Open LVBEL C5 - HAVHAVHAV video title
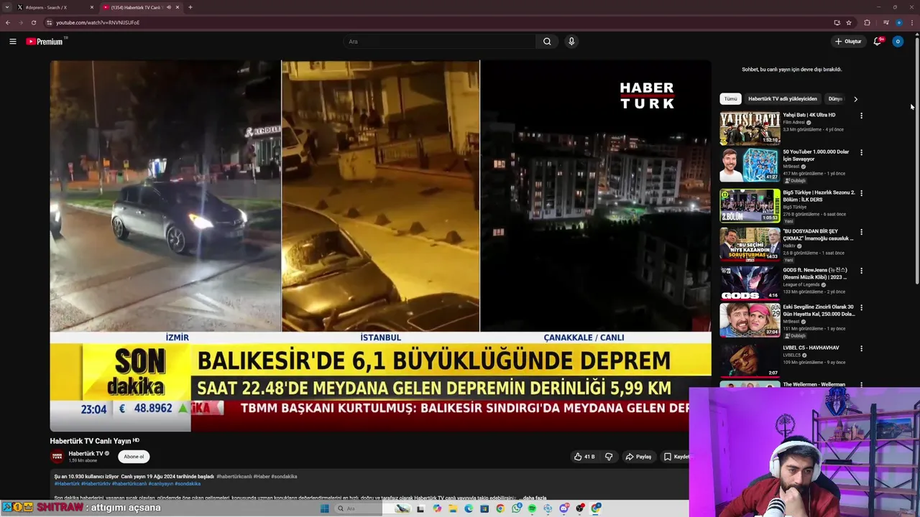The height and width of the screenshot is (517, 920). pos(811,348)
